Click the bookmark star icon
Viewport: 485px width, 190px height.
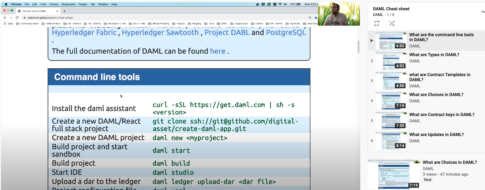pyautogui.click(x=316, y=18)
